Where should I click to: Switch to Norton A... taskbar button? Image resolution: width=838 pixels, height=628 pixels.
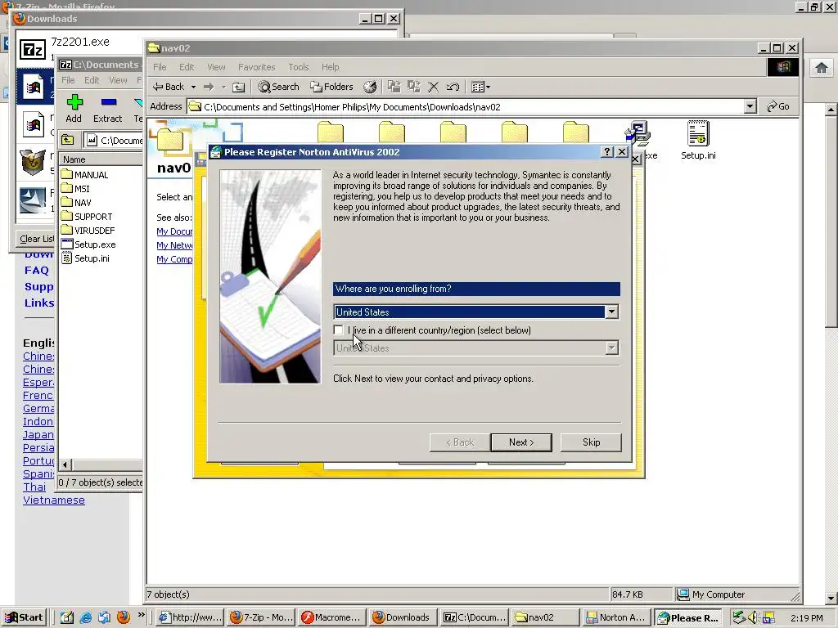(615, 617)
